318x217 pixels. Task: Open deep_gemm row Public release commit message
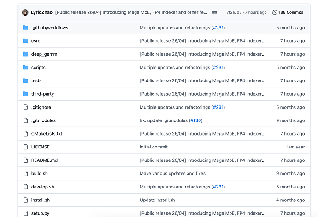click(x=202, y=54)
